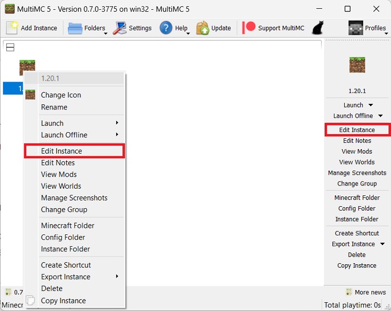Screen dimensions: 391x311
Task: Click the More news link
Action: (370, 292)
